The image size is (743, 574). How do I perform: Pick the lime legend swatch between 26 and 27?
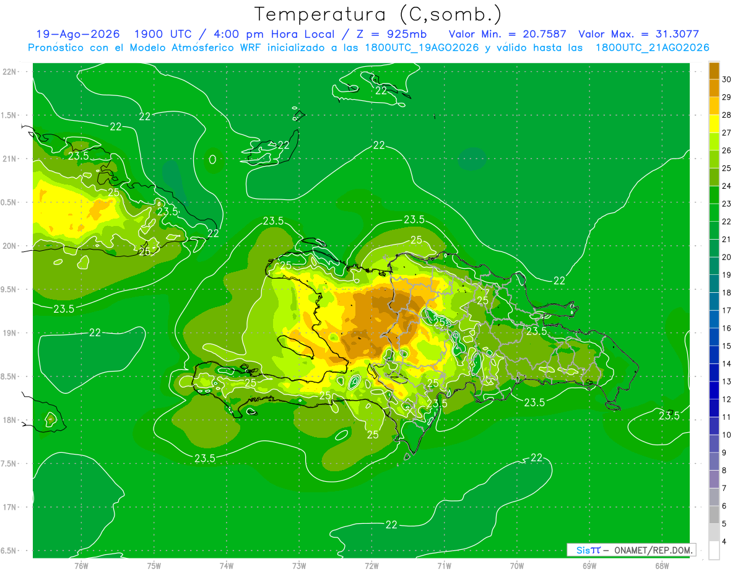[x=714, y=142]
